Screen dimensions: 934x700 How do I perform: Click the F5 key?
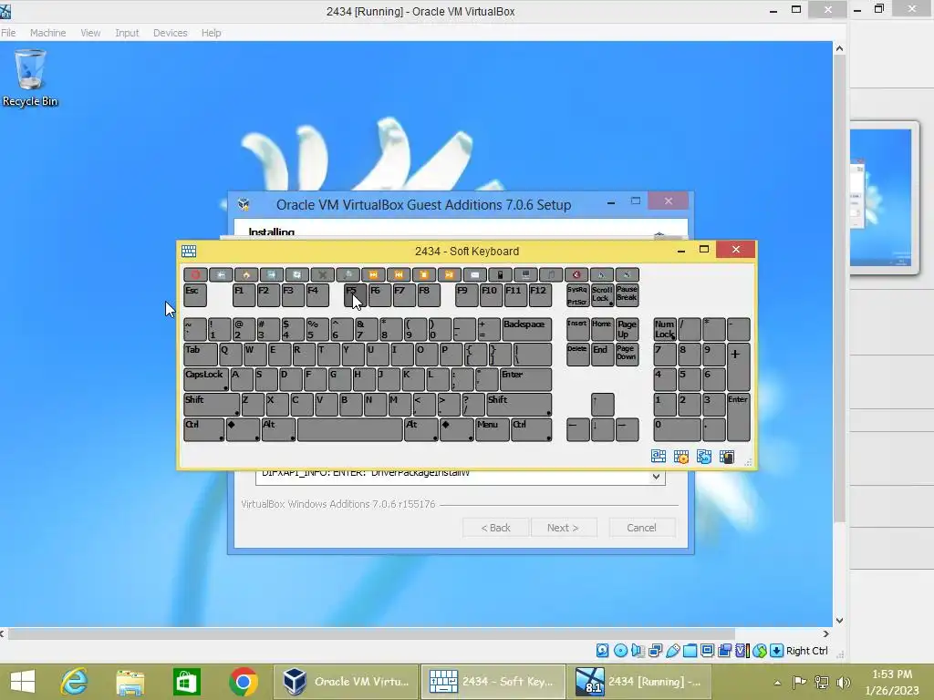pos(355,294)
